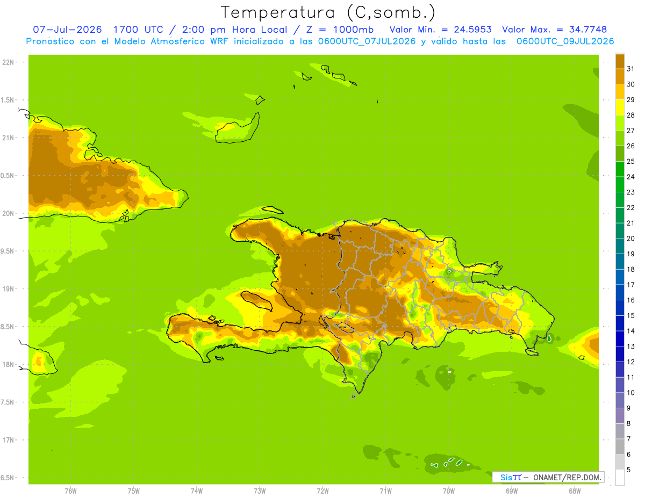Pick the colorbar swatch between 30 and 31

point(620,76)
